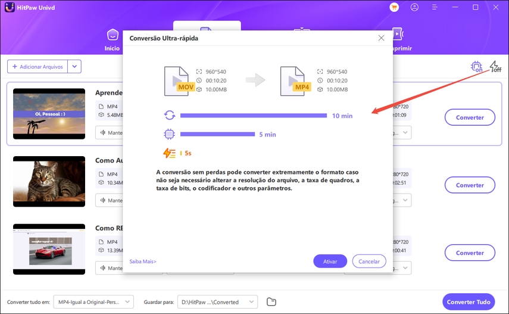
Task: Switch to the Início tab
Action: [112, 39]
